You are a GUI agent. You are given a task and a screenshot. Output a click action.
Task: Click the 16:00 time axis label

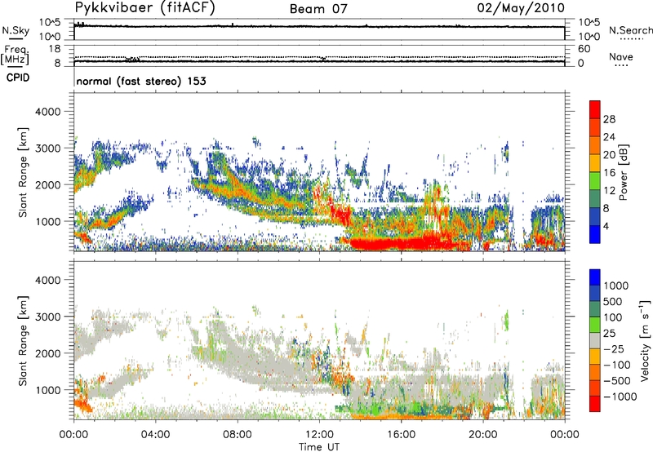coord(401,434)
